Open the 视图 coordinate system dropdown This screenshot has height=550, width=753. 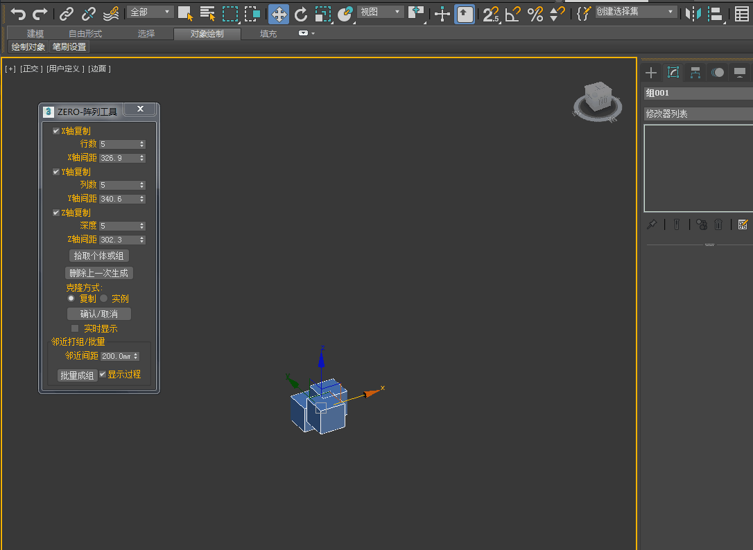tap(380, 12)
